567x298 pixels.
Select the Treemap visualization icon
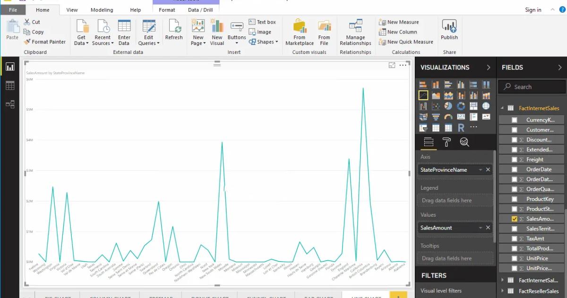coord(473,105)
